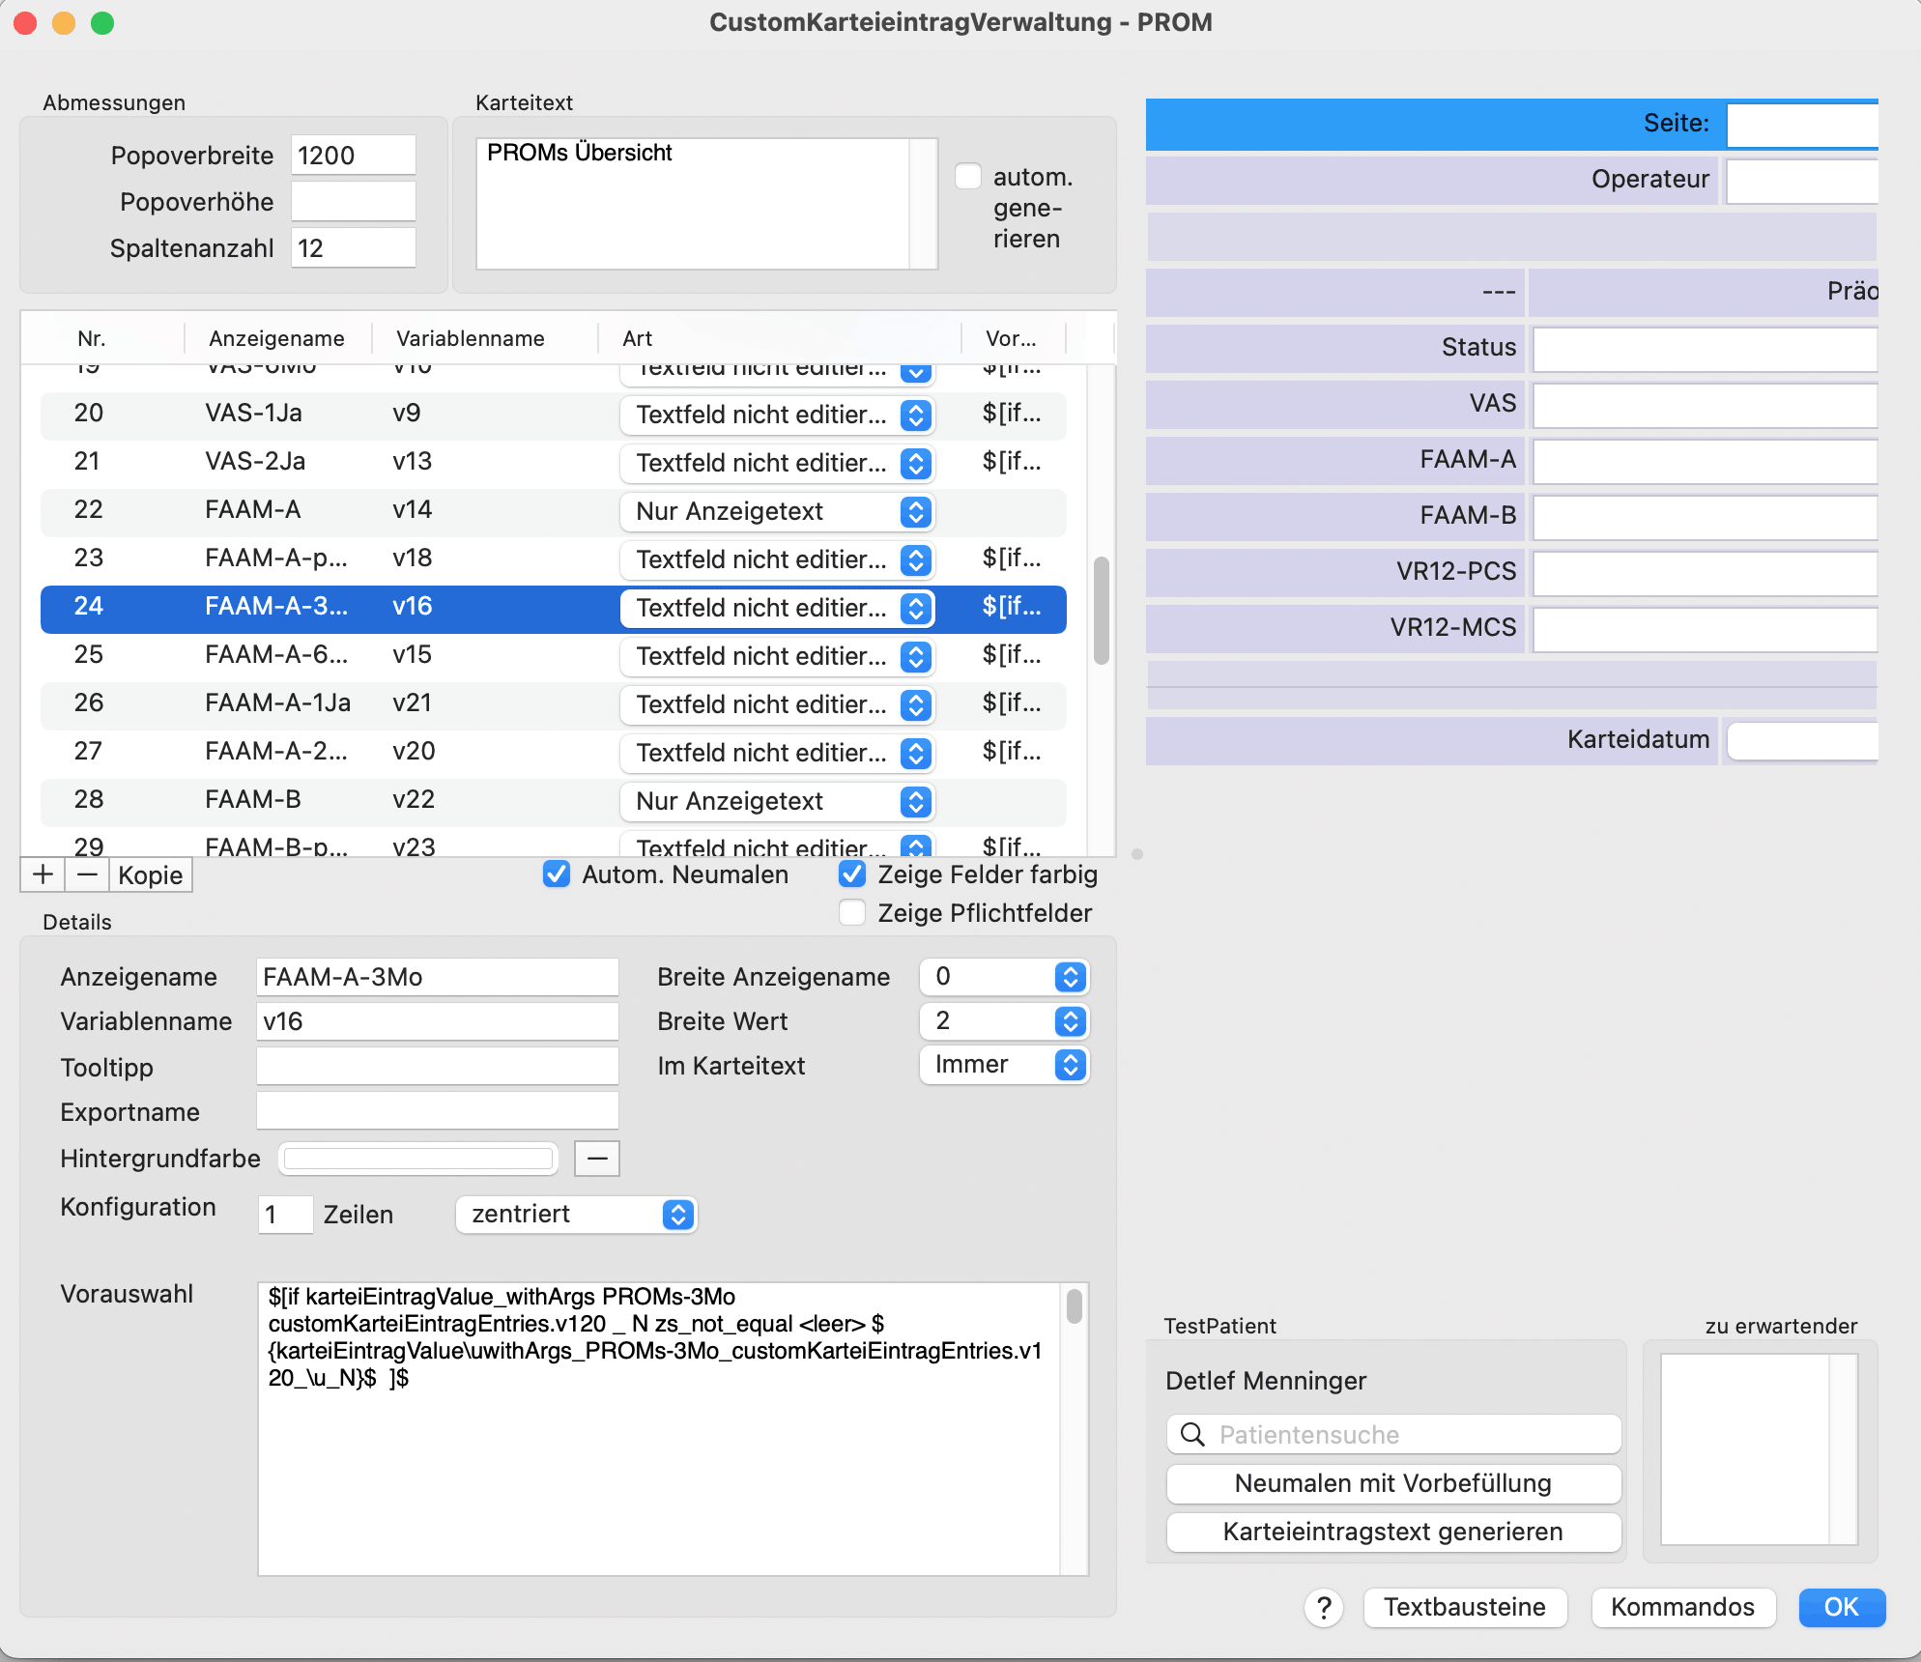
Task: Clear Hintergrundfarbe with the minus button
Action: tap(597, 1159)
